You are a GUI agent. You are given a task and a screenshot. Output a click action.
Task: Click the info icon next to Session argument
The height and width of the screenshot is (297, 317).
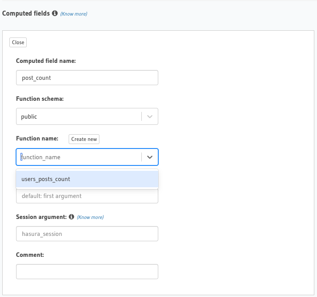[x=71, y=217]
